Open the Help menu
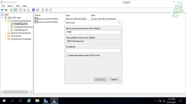This screenshot has width=186, height=104. [x=24, y=6]
